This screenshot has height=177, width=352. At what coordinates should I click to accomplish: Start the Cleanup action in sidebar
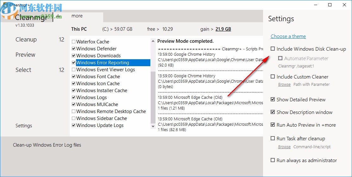pos(26,40)
